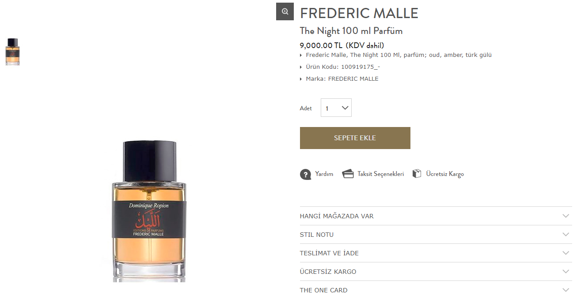Select the small perfume thumbnail
This screenshot has width=577, height=299.
click(x=12, y=52)
